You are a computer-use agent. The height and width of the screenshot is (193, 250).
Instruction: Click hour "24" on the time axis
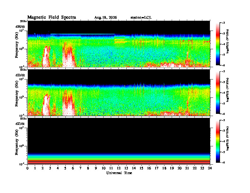point(210,168)
